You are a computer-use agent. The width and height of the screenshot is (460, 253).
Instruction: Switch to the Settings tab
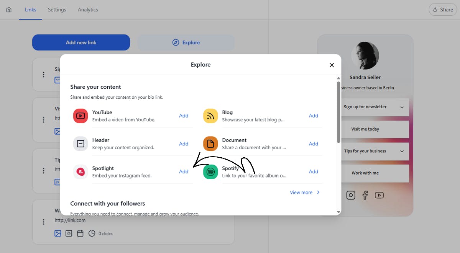click(57, 10)
